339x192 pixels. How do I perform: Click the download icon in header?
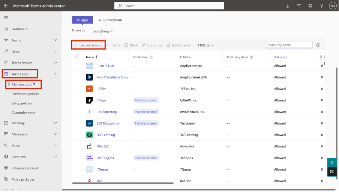[x=288, y=6]
